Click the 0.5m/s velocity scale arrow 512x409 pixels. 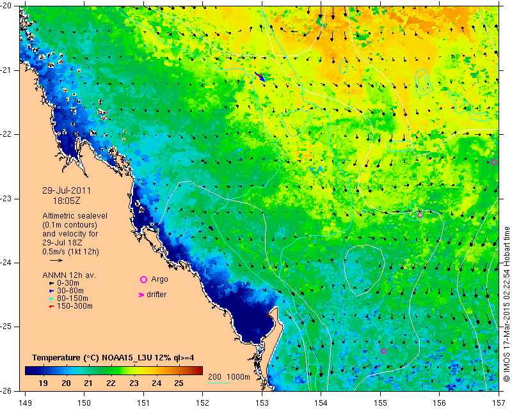click(56, 260)
